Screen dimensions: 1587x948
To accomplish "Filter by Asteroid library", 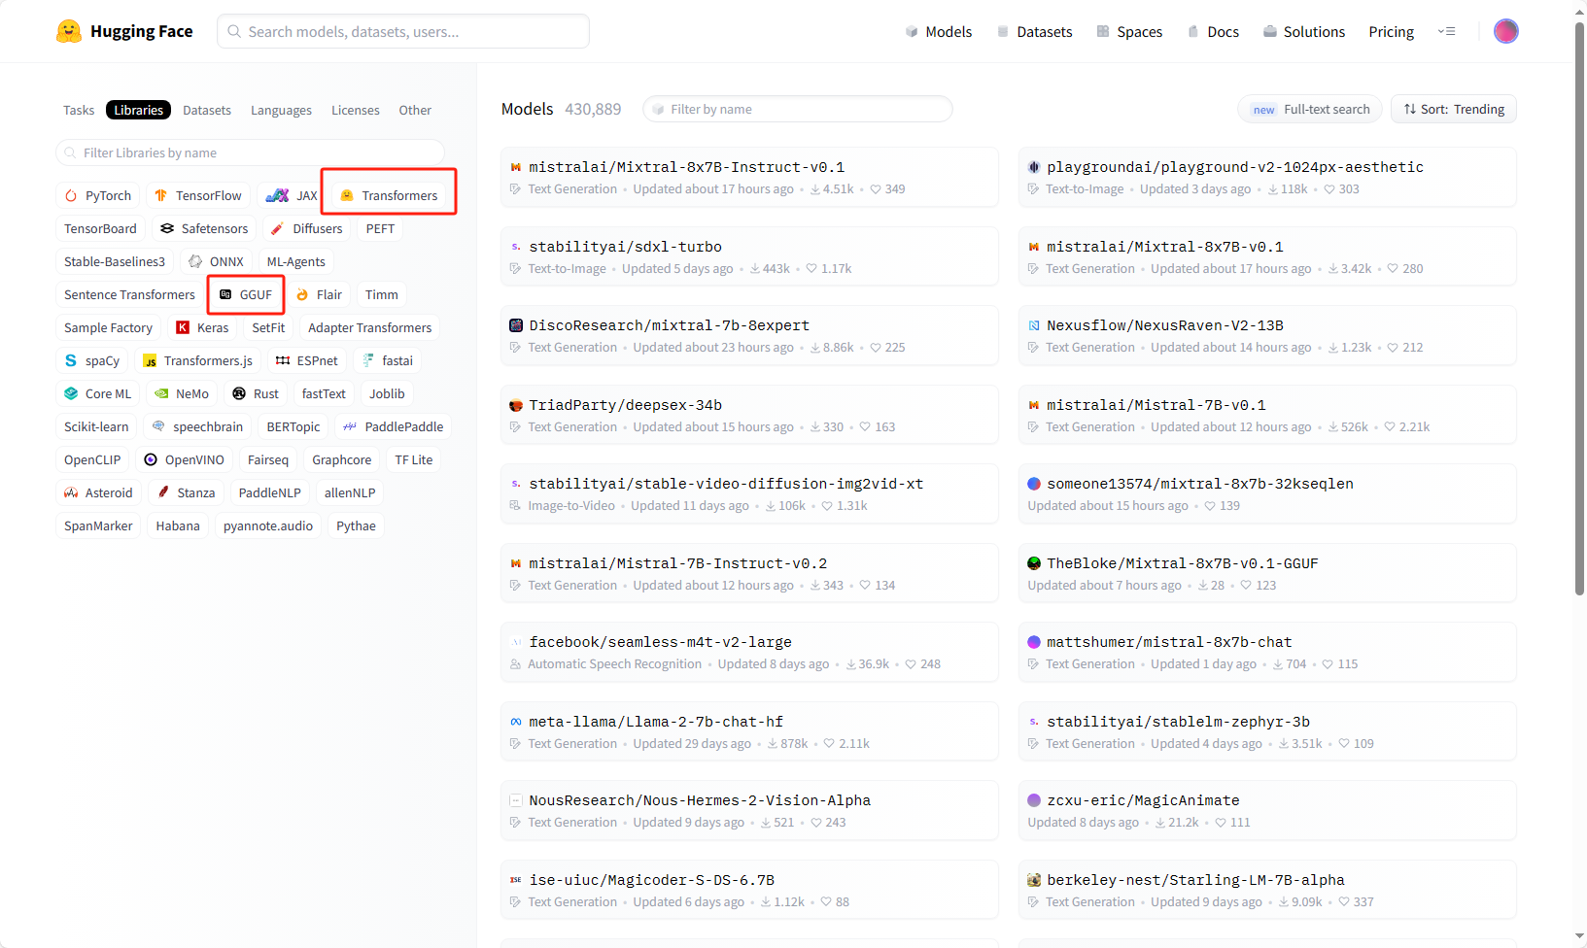I will (98, 492).
